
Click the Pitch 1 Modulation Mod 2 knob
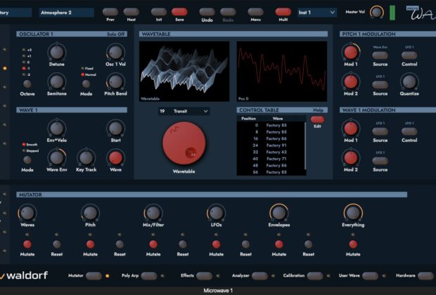click(x=351, y=82)
